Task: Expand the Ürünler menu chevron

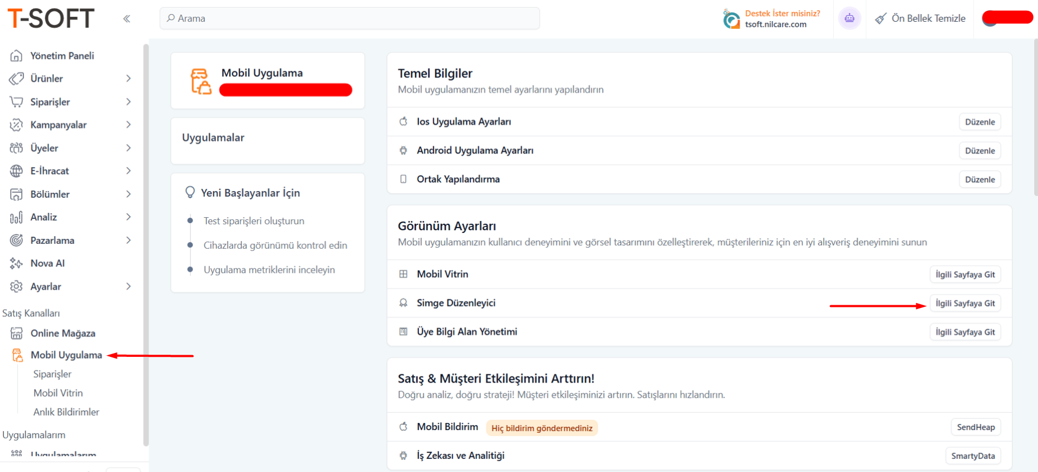Action: click(x=128, y=79)
